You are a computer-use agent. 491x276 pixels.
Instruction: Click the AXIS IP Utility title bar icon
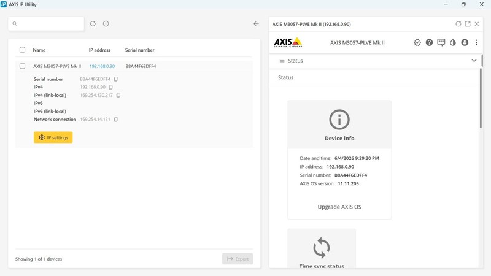(x=4, y=4)
